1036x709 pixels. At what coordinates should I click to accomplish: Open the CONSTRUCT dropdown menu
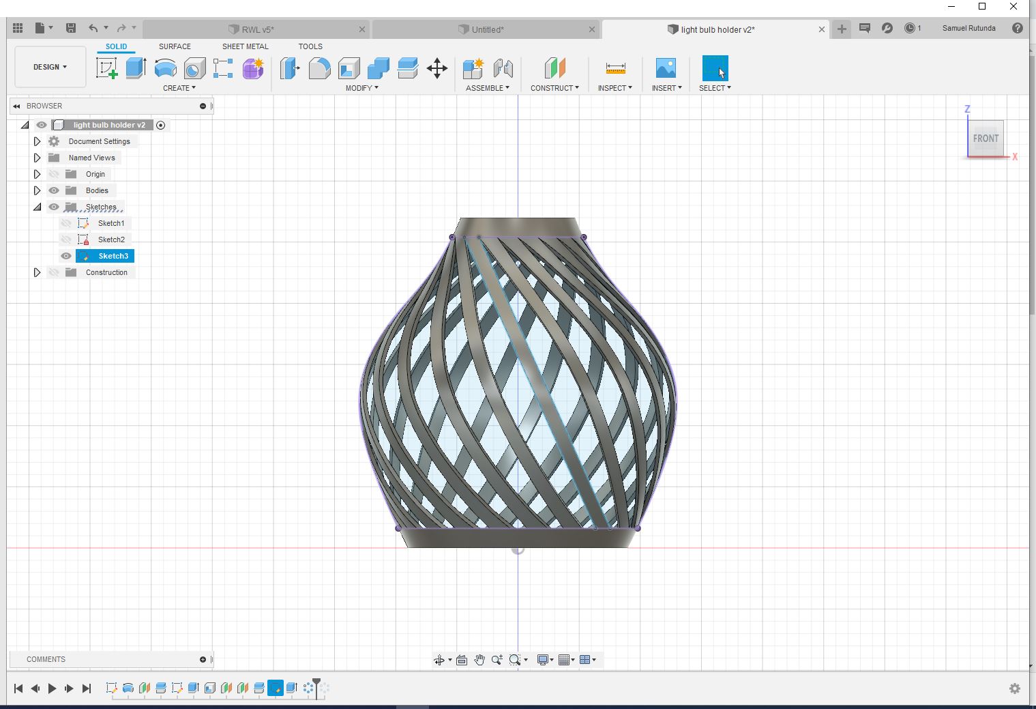(554, 88)
